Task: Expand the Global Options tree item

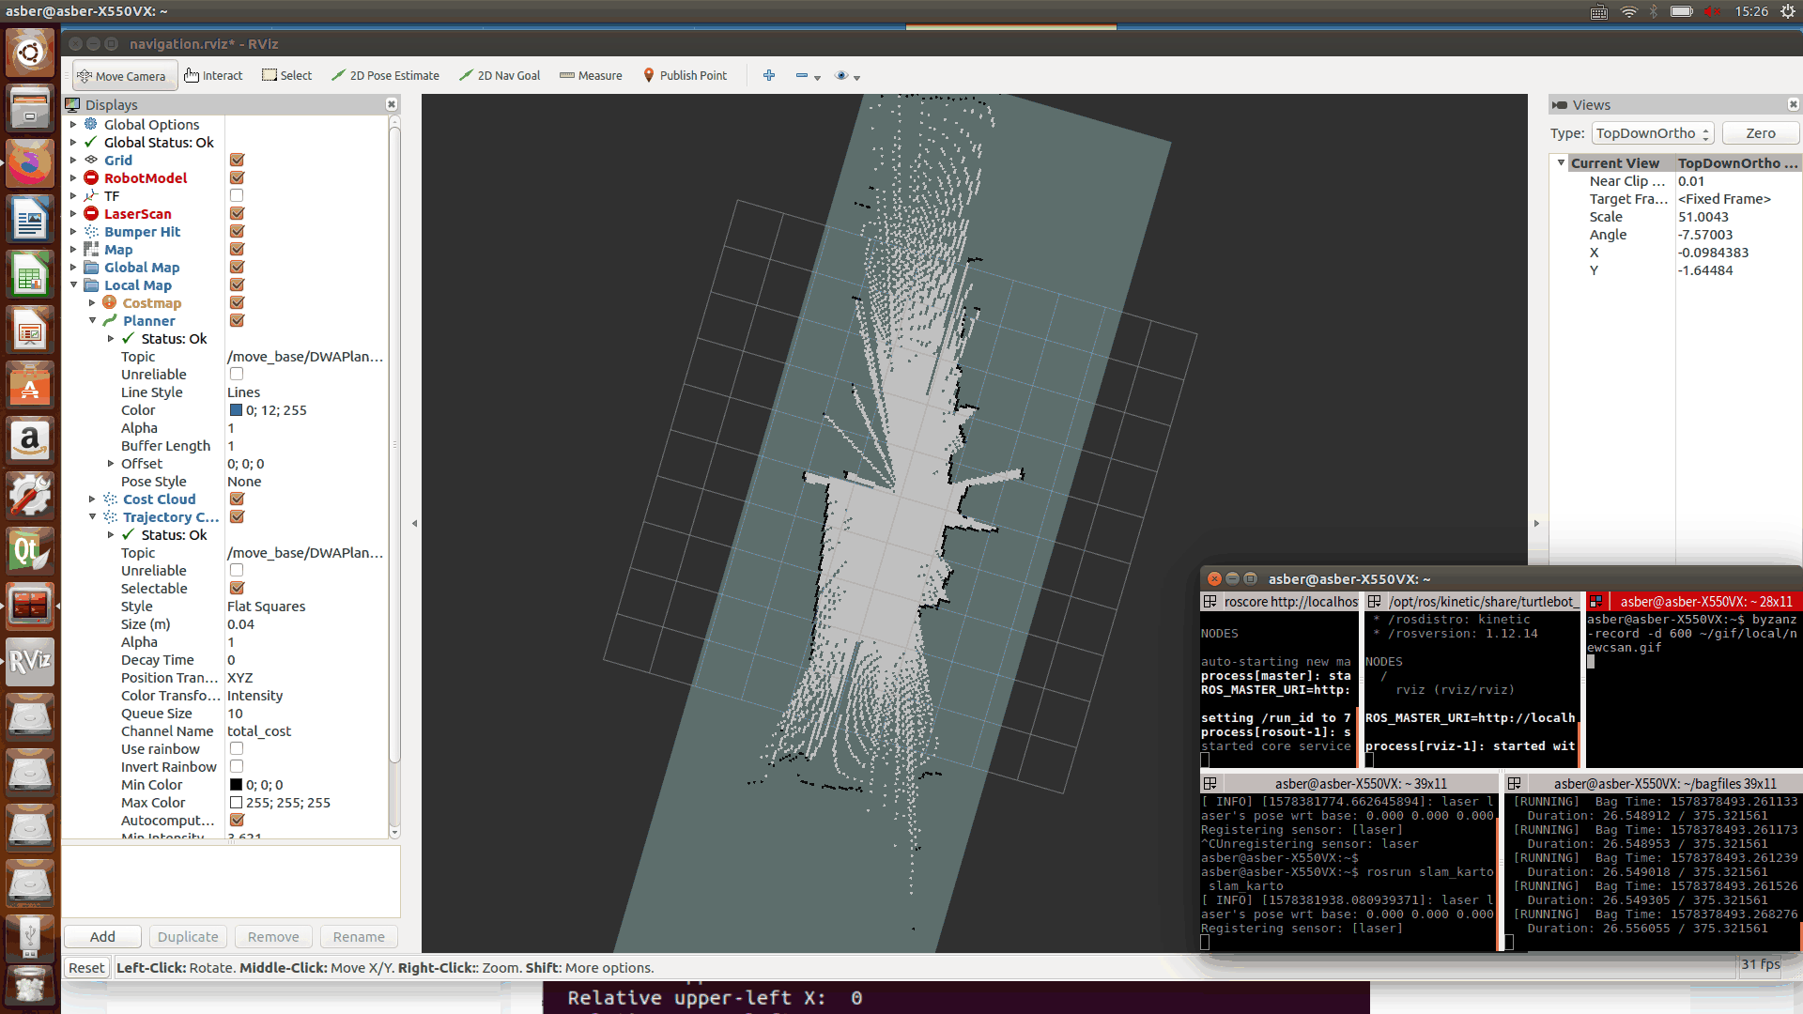Action: tap(73, 125)
